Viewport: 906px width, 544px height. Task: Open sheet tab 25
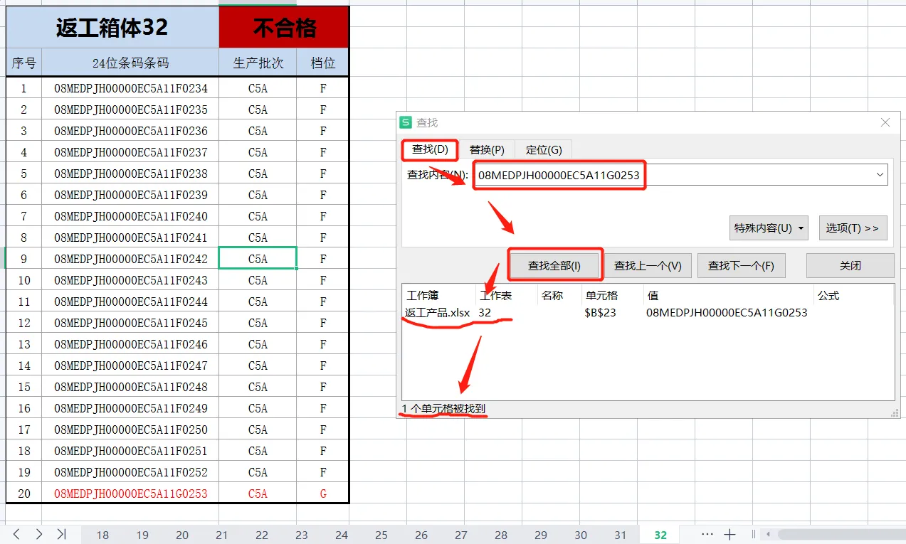pos(381,535)
